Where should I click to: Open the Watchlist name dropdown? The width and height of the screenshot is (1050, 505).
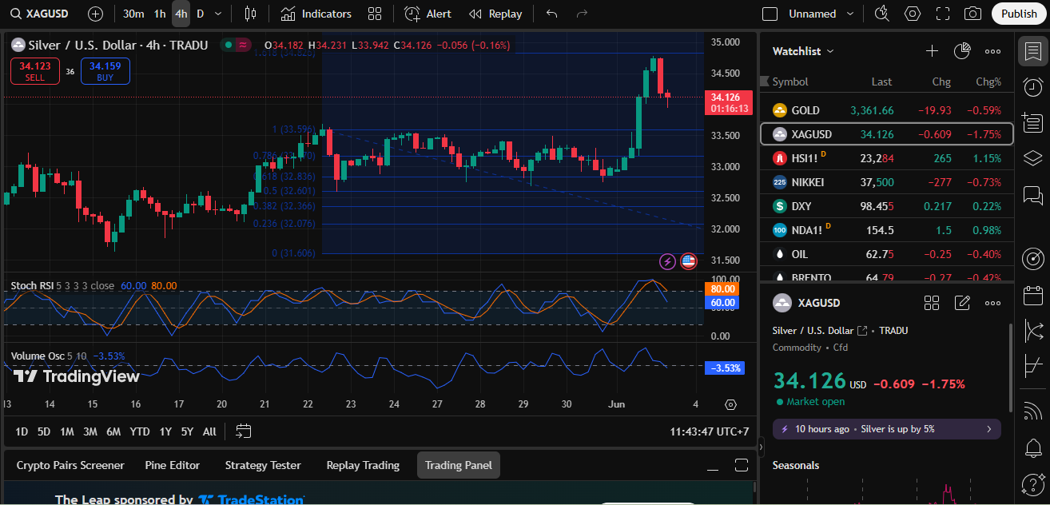(x=803, y=51)
